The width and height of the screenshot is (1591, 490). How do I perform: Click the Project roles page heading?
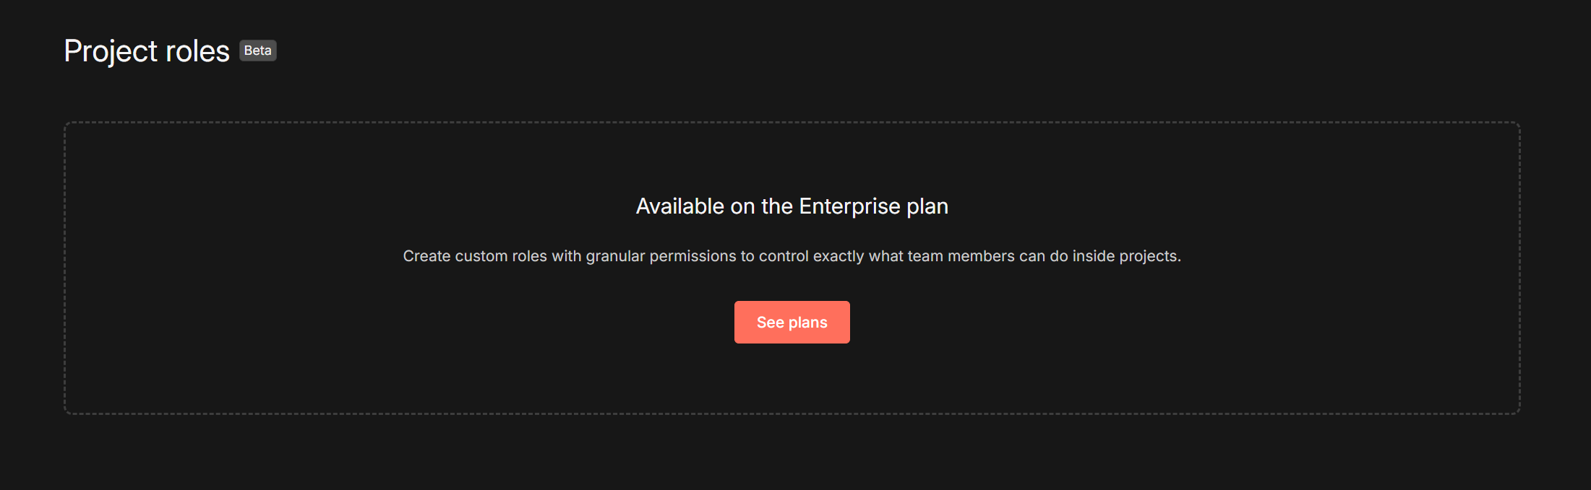pos(147,51)
